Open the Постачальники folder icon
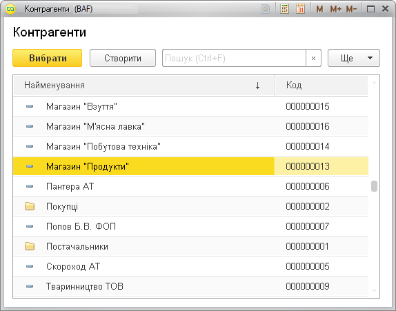Viewport: 396px width, 311px height. [x=30, y=246]
